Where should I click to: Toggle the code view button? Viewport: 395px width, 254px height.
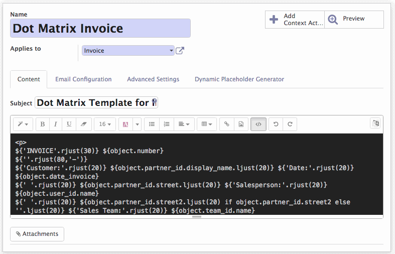pyautogui.click(x=258, y=124)
